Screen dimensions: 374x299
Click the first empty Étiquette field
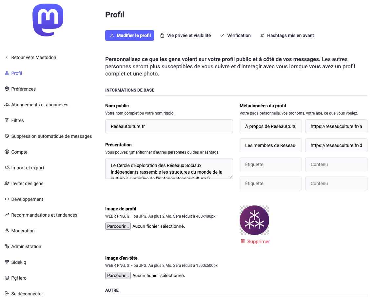[271, 164]
